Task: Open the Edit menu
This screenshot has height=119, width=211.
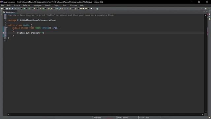Action: click(x=9, y=5)
